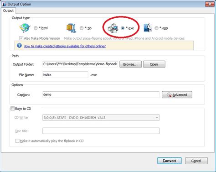Image resolution: width=216 pixels, height=172 pixels.
Task: Switch to the Output tab
Action: coord(8,10)
